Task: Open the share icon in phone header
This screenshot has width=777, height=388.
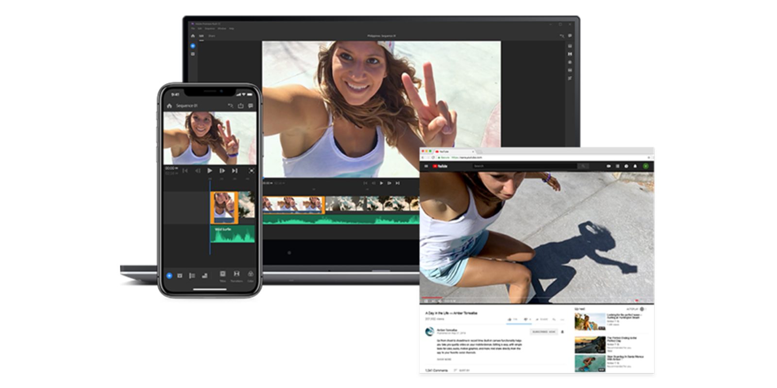Action: pos(240,106)
